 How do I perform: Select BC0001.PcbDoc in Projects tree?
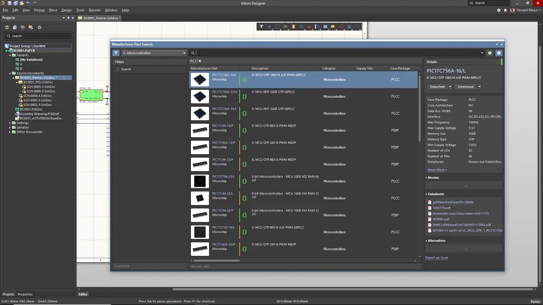point(31,109)
